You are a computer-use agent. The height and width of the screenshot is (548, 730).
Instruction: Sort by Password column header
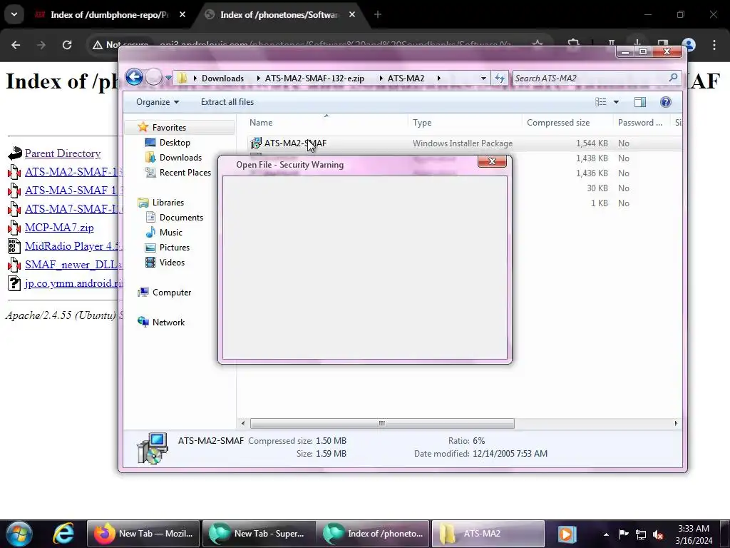point(642,123)
